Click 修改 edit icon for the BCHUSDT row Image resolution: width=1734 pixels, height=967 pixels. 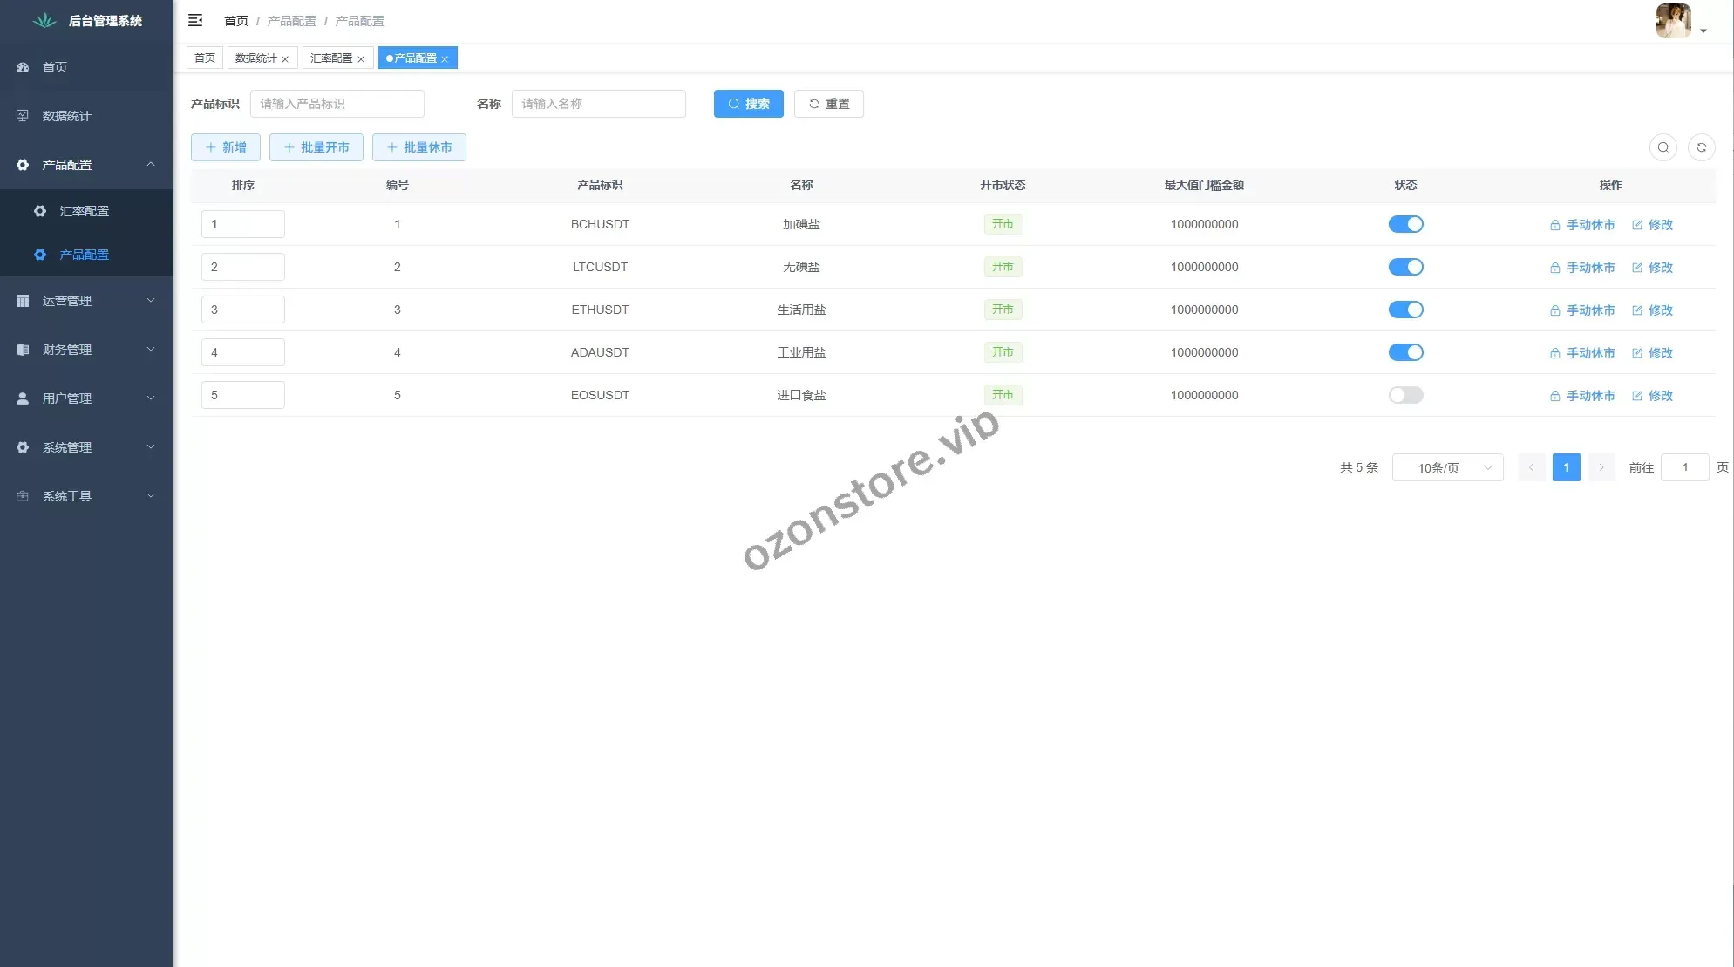click(x=1636, y=225)
